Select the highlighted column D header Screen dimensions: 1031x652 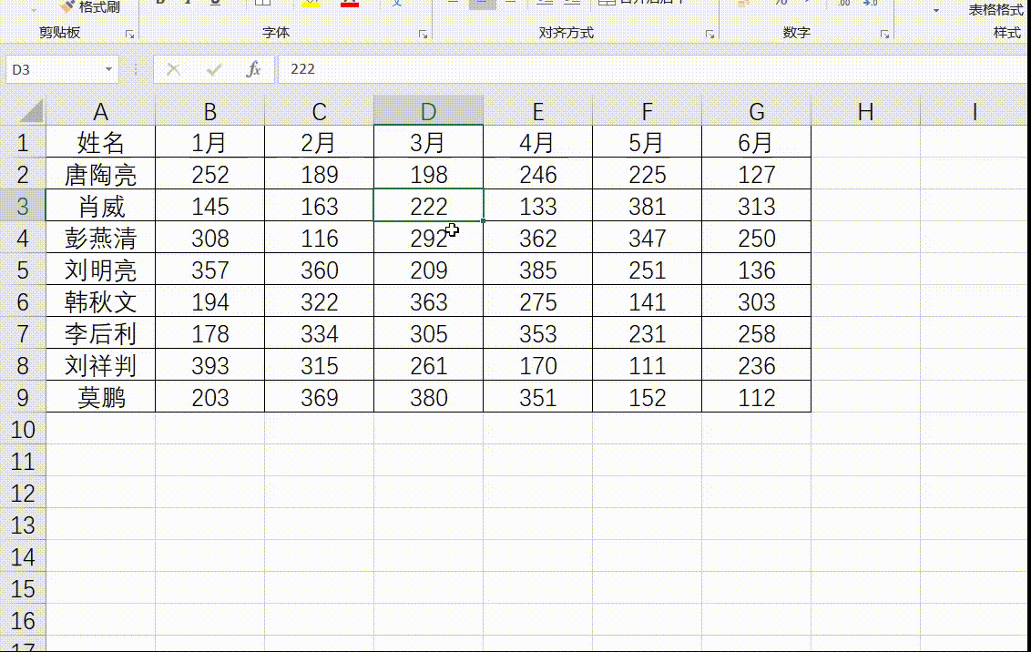pyautogui.click(x=428, y=111)
